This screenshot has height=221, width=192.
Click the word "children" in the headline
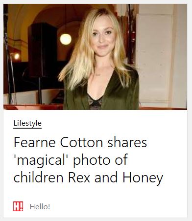click(x=38, y=177)
